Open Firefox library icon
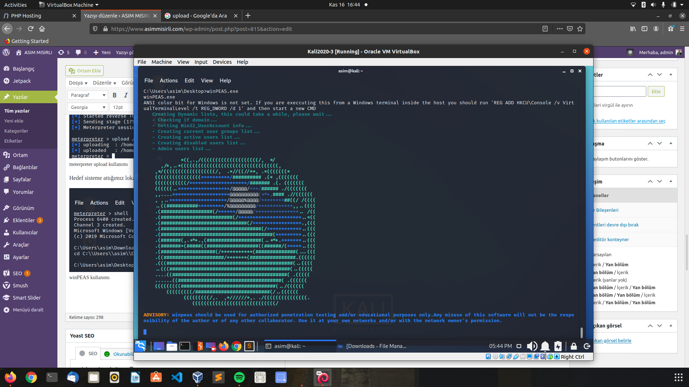 click(x=633, y=29)
